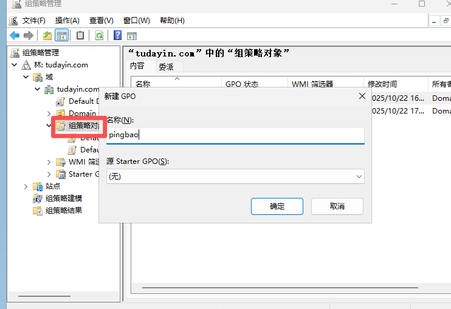
Task: Expand the WMI filters tree node
Action: pyautogui.click(x=49, y=162)
